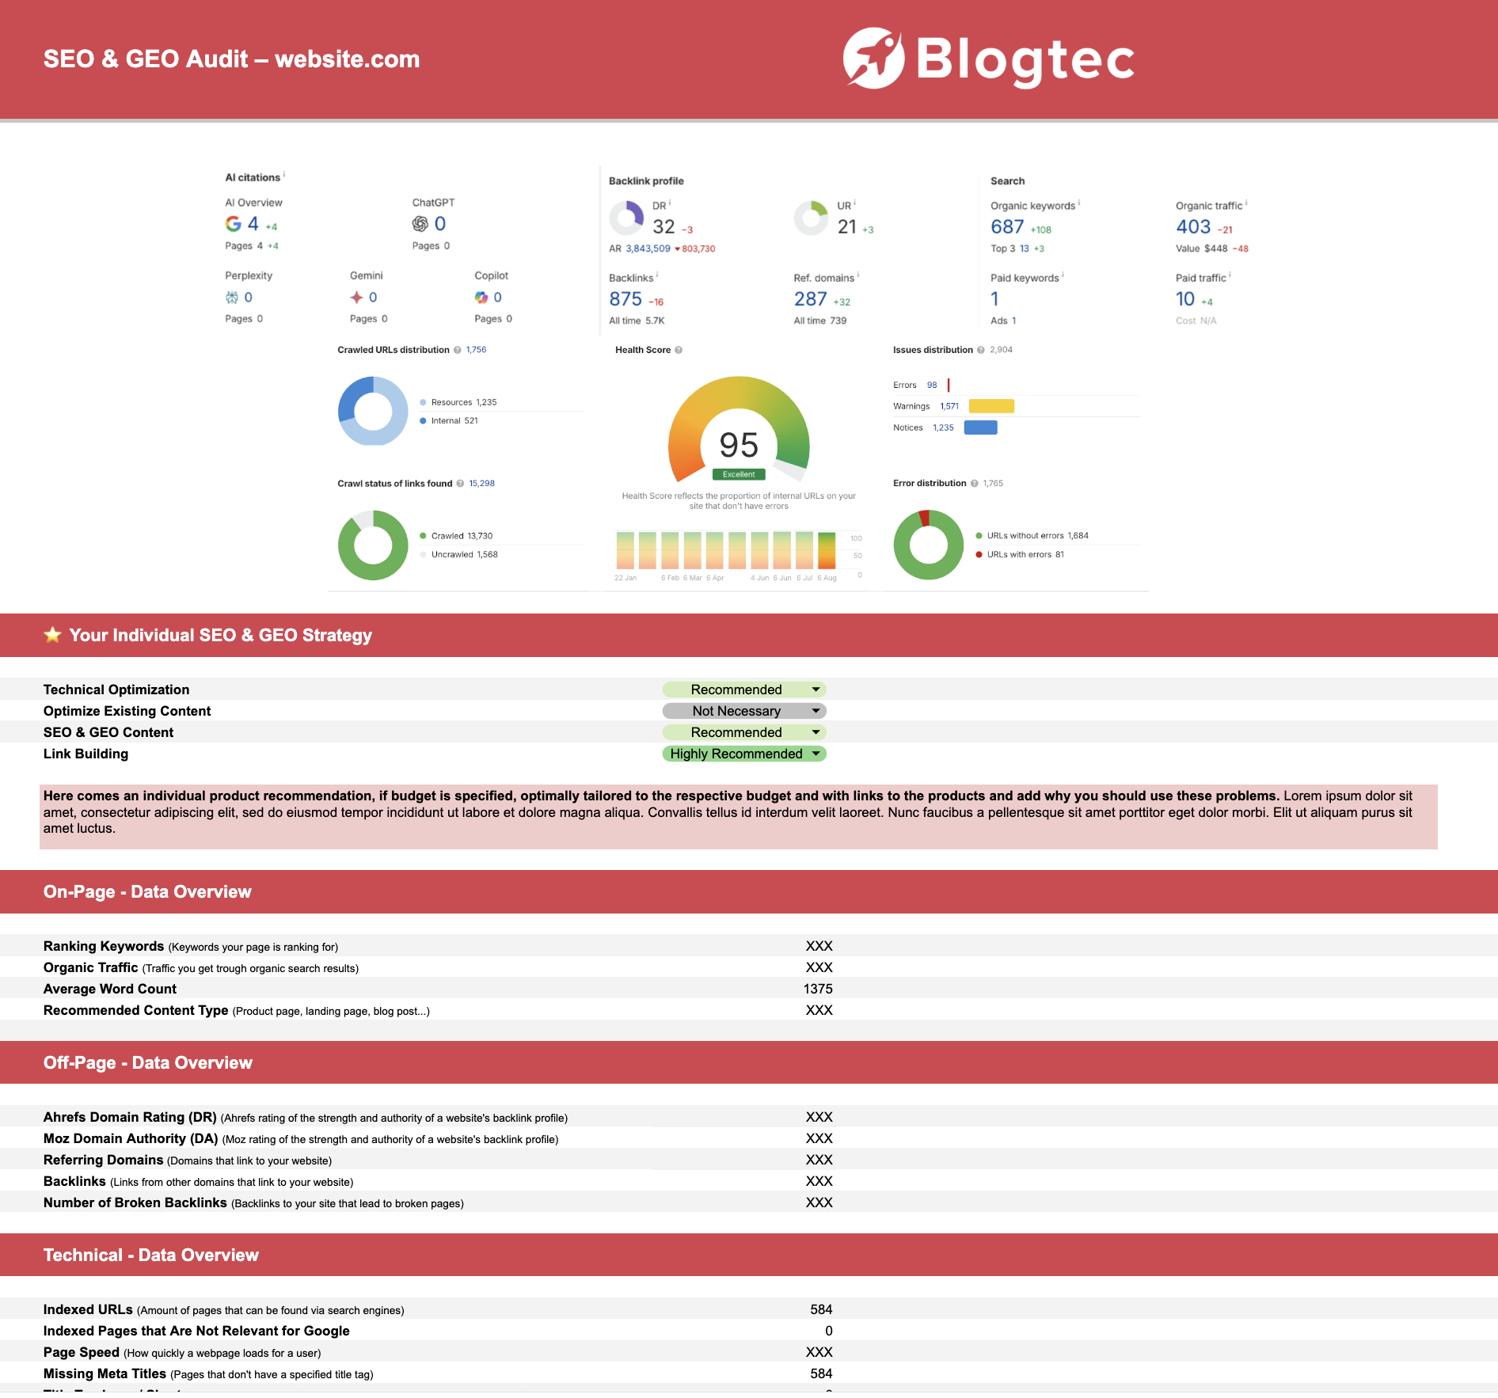
Task: Click the last Health Score history bar
Action: pyautogui.click(x=827, y=550)
